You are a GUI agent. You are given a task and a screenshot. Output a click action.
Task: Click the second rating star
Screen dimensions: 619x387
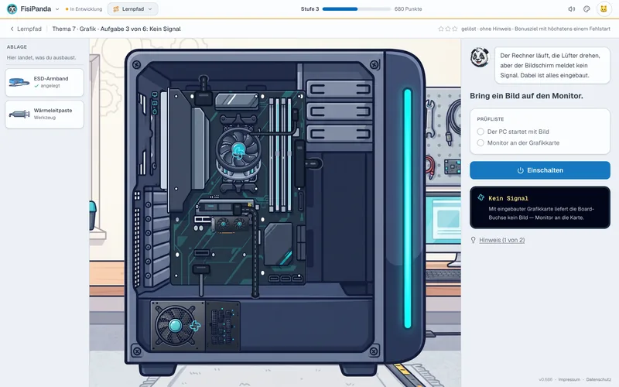pyautogui.click(x=448, y=29)
